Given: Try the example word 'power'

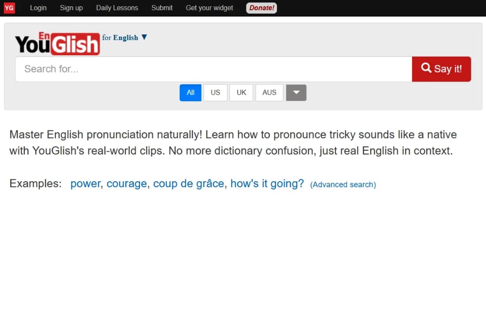Looking at the screenshot, I should pos(85,184).
